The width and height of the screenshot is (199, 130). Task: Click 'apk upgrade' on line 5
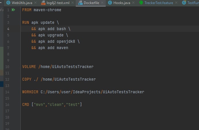(51, 35)
